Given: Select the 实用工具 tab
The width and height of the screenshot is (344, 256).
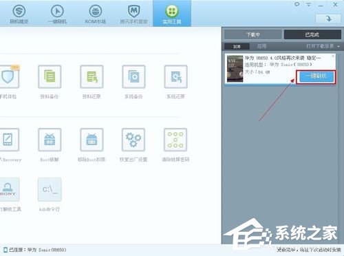Looking at the screenshot, I should (172, 14).
